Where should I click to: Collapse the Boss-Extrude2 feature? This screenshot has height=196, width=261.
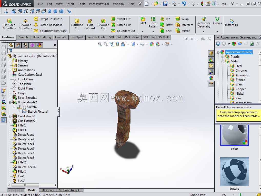pyautogui.click(x=10, y=102)
